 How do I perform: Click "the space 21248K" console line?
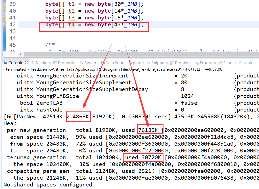coord(136,178)
